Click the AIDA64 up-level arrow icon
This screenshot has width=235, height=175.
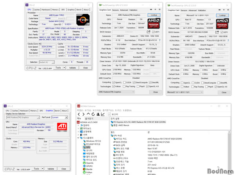tap(88, 114)
